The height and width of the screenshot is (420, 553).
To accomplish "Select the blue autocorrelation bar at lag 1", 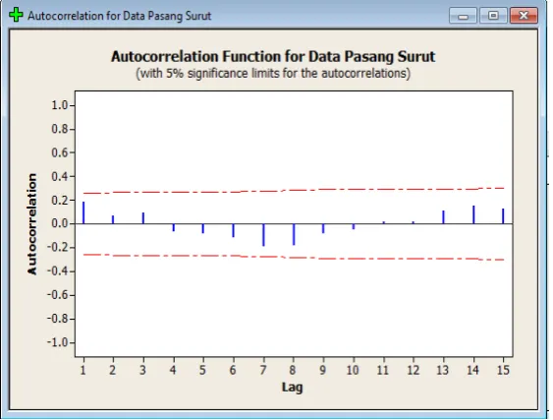I will coord(83,212).
